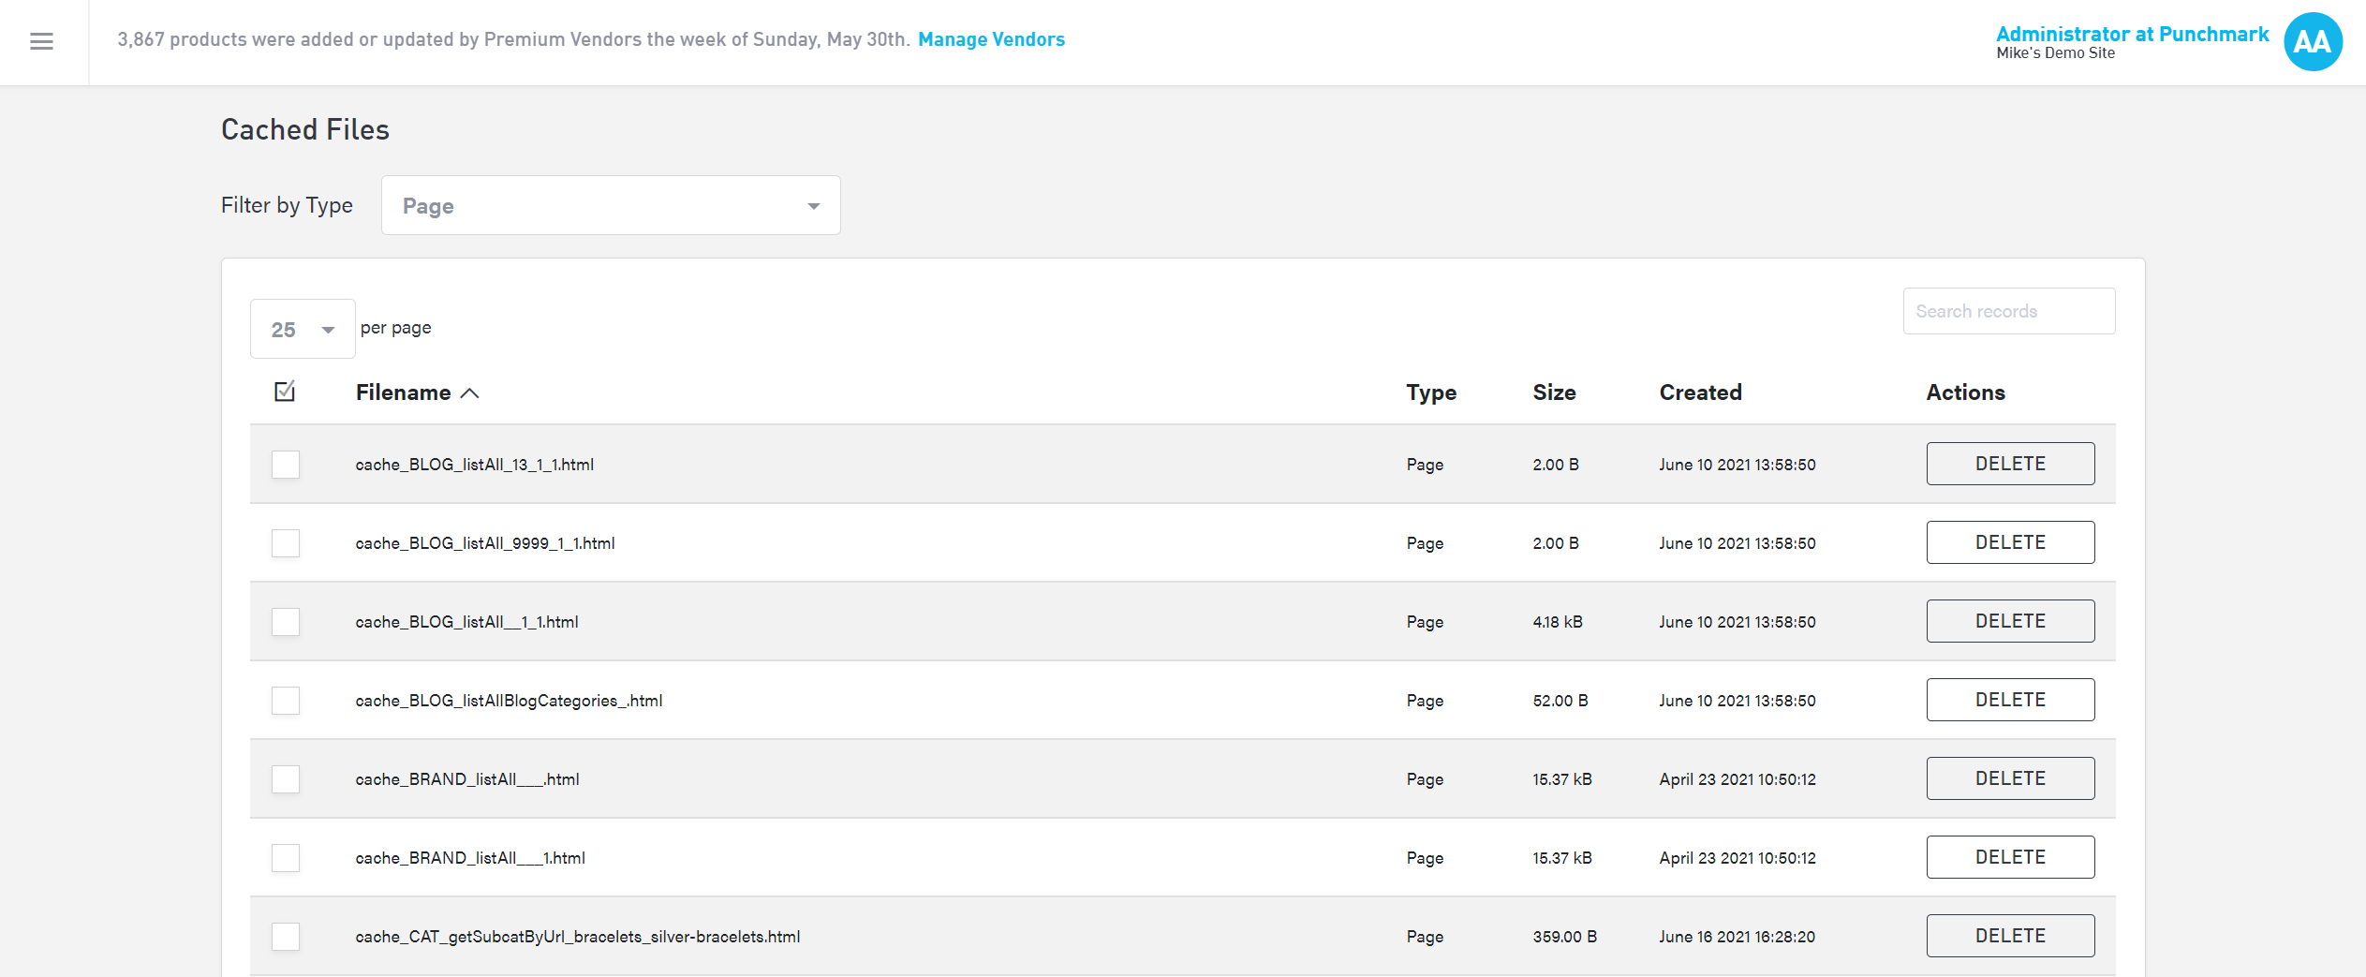Open the hamburger navigation menu
The width and height of the screenshot is (2366, 977).
coord(41,41)
